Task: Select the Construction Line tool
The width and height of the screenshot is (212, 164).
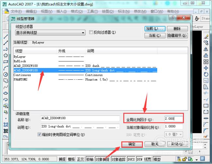Action: tap(6, 43)
